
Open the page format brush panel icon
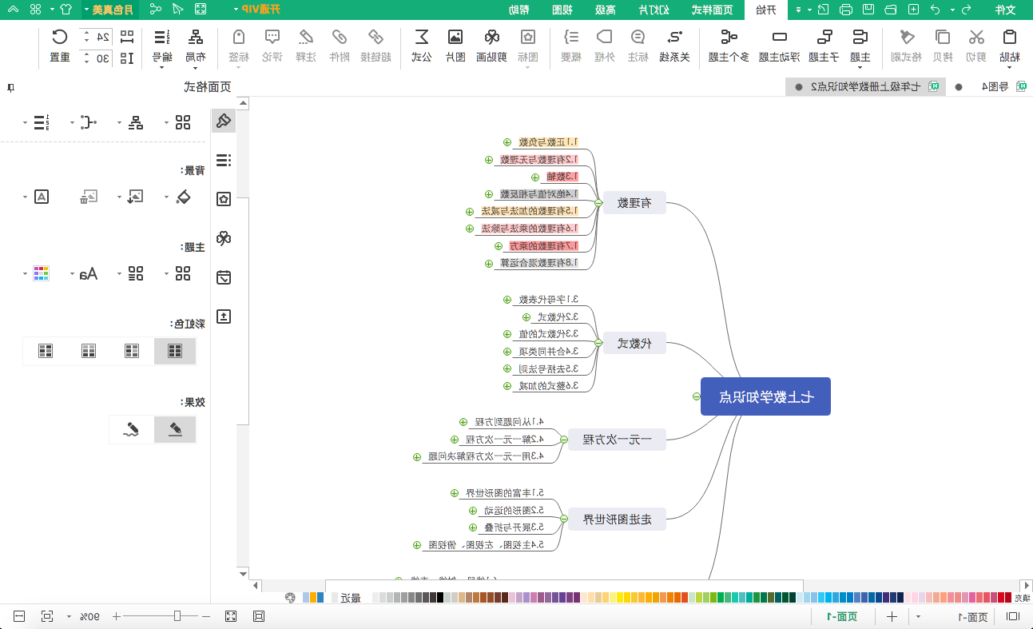224,121
